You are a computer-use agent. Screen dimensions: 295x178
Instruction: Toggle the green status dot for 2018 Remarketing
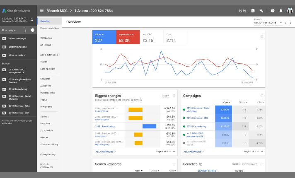pyautogui.click(x=184, y=126)
